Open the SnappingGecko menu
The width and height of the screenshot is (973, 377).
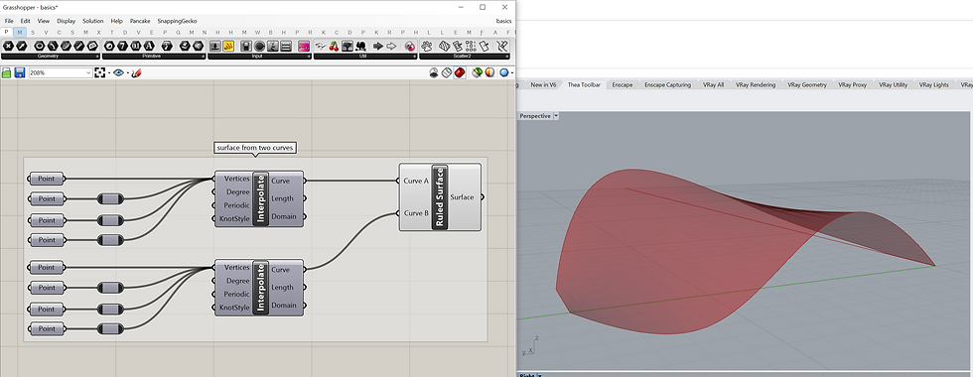(177, 21)
